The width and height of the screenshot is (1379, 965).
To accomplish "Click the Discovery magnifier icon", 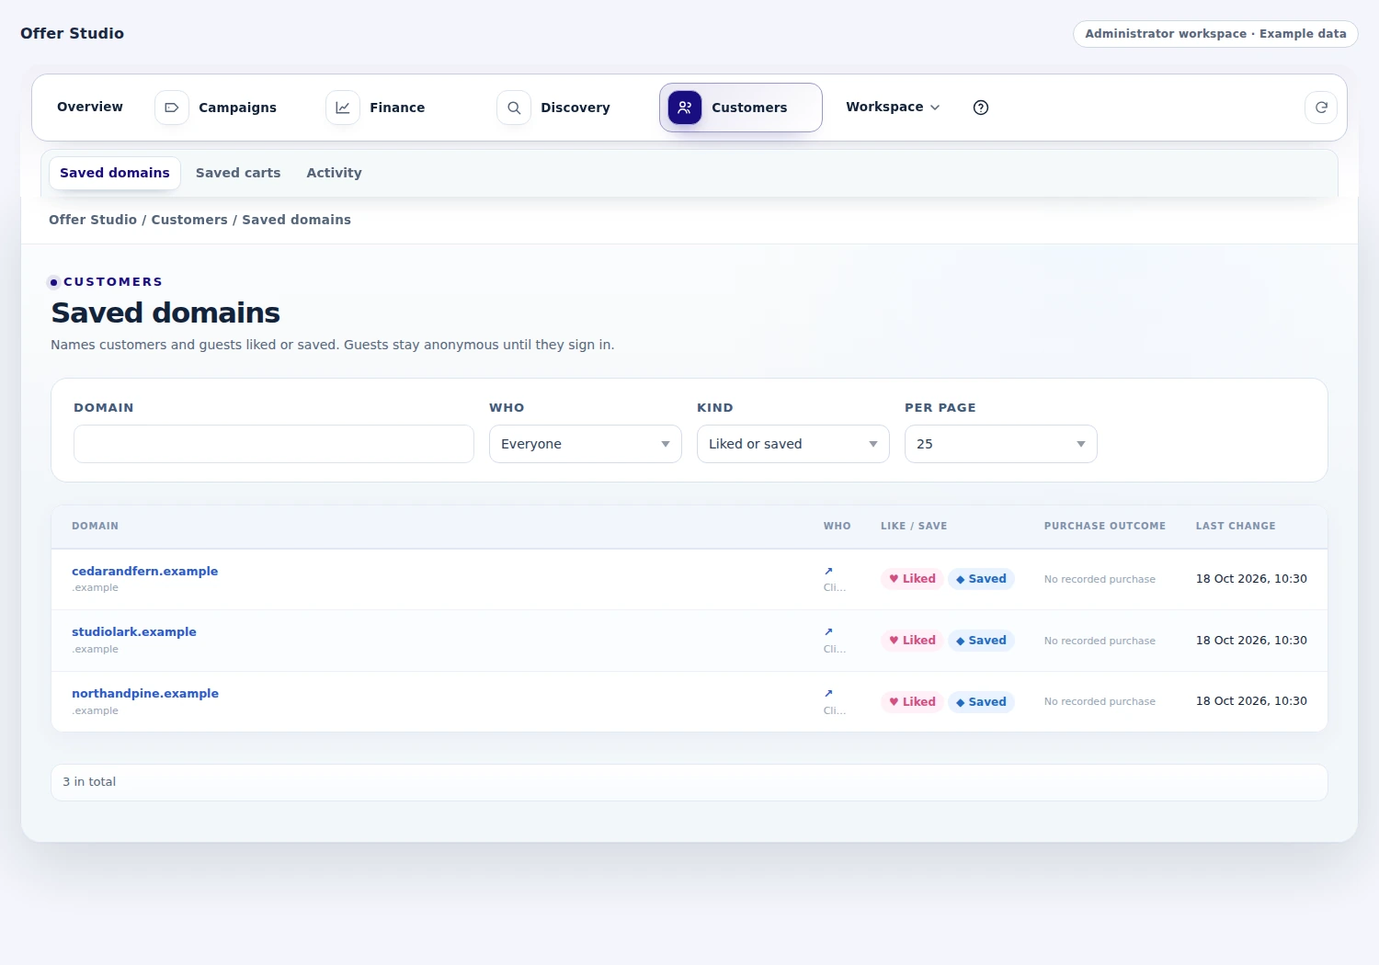I will 514,108.
